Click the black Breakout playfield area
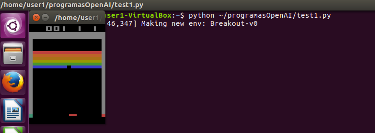The height and width of the screenshot is (133, 375). coord(67,91)
